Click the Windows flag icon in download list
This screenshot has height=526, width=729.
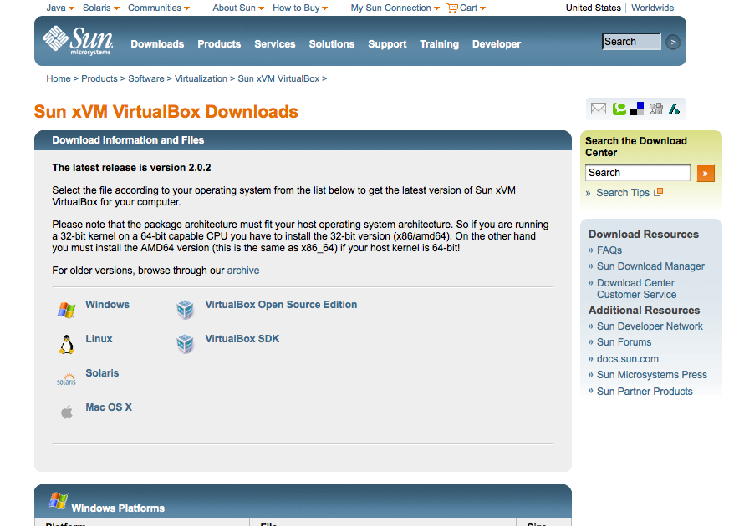tap(67, 310)
